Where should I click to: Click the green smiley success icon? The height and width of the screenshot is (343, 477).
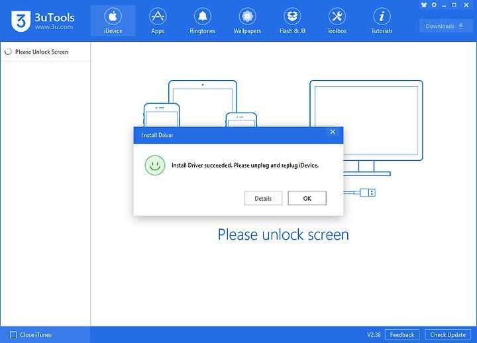(155, 166)
